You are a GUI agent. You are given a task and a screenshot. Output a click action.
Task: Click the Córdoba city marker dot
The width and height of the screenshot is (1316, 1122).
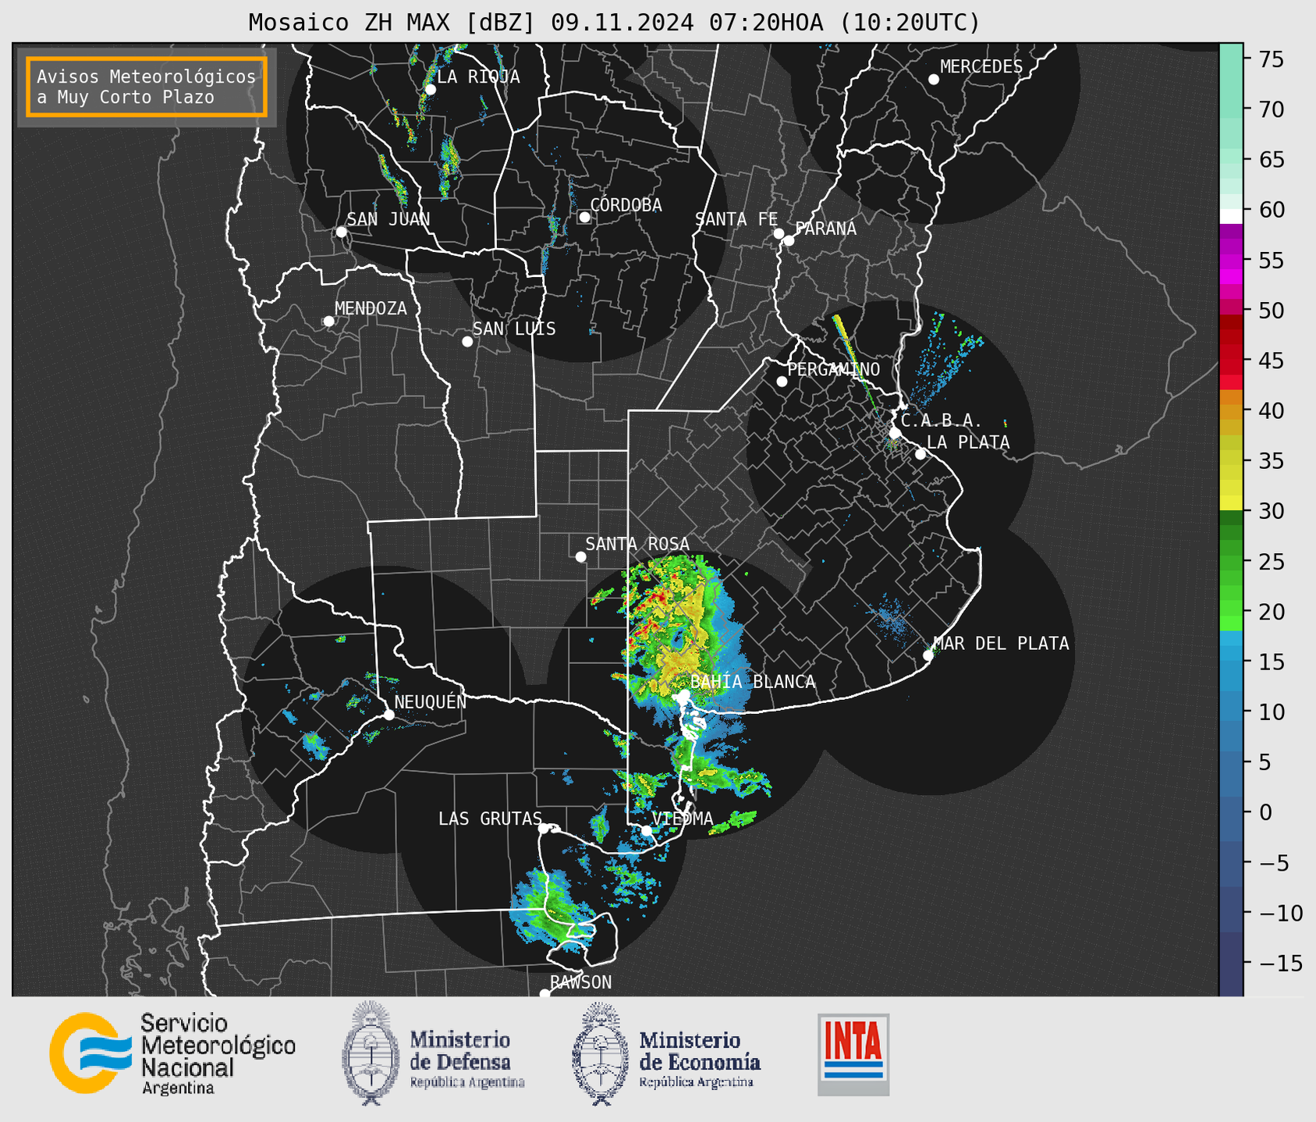pos(584,217)
